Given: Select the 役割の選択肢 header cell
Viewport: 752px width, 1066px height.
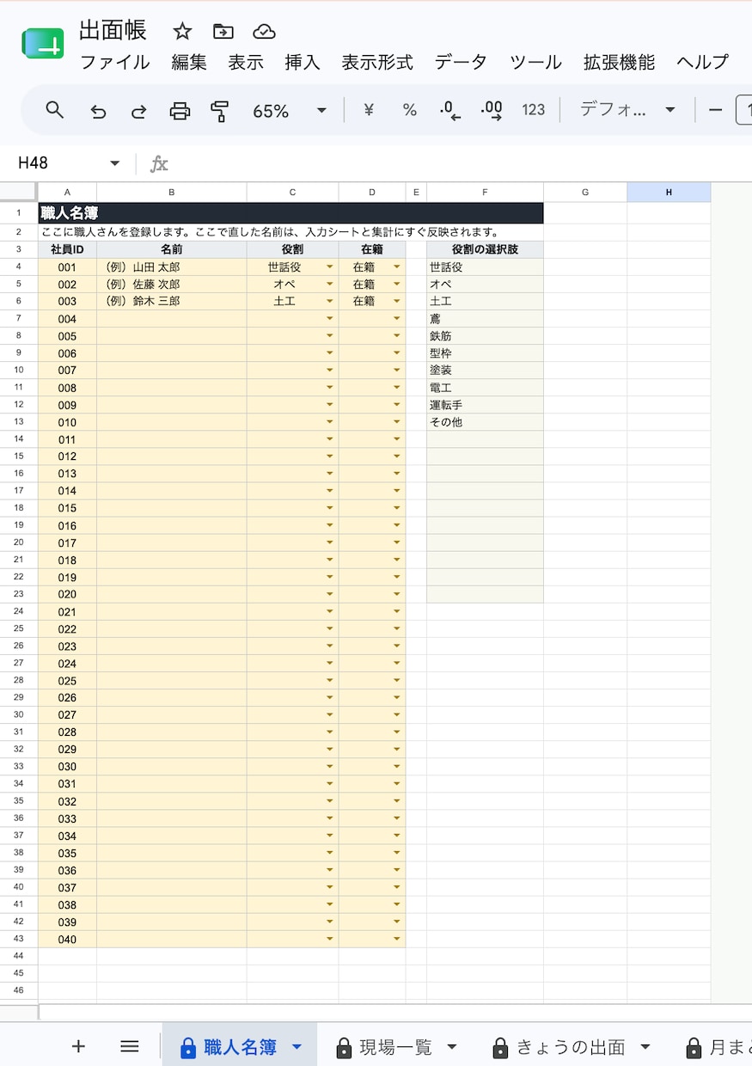Looking at the screenshot, I should (485, 249).
